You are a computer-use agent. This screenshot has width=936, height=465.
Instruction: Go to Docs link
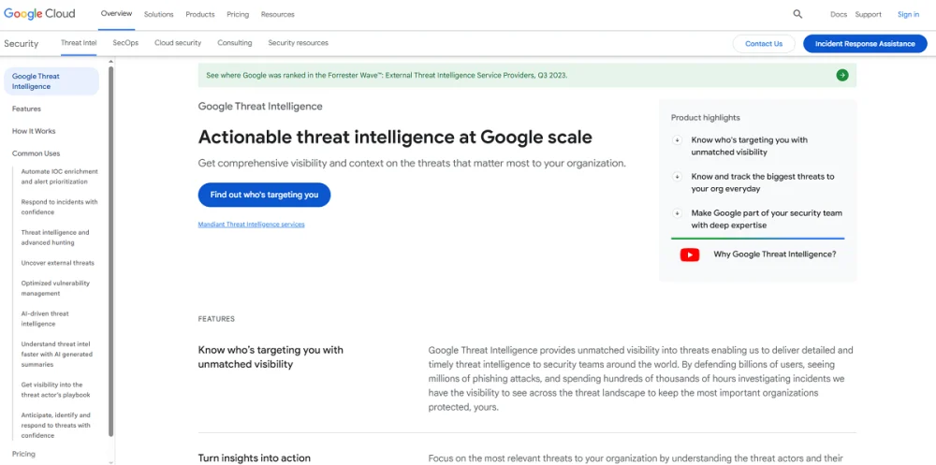pos(838,14)
